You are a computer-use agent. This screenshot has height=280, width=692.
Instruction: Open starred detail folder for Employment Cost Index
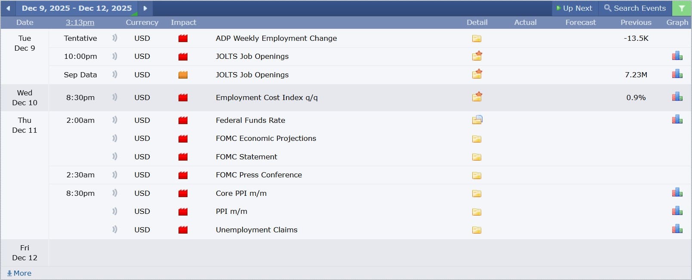477,97
